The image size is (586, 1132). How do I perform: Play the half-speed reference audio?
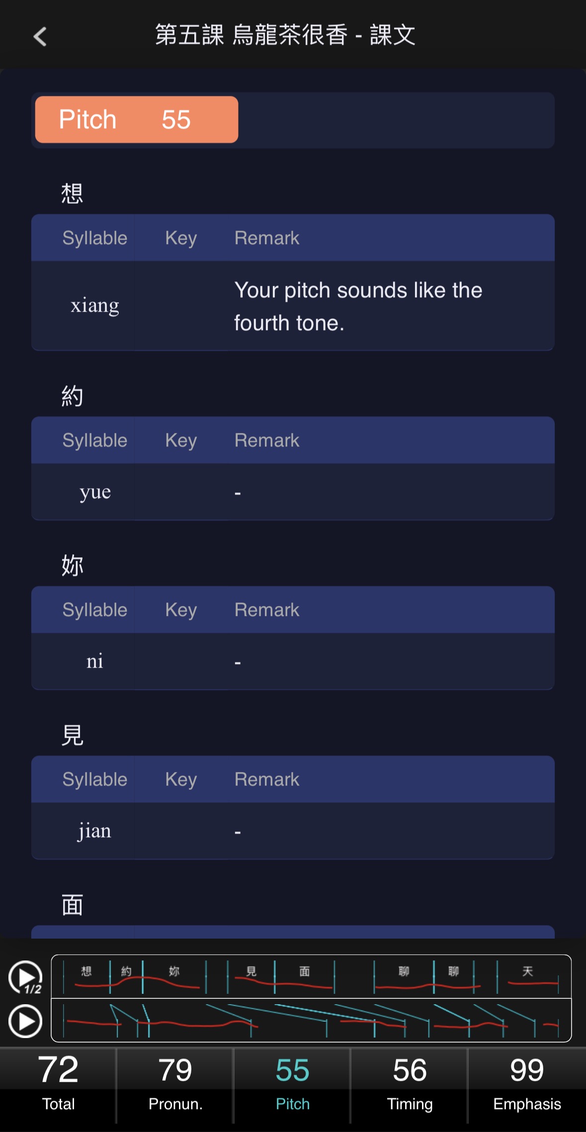[x=25, y=977]
